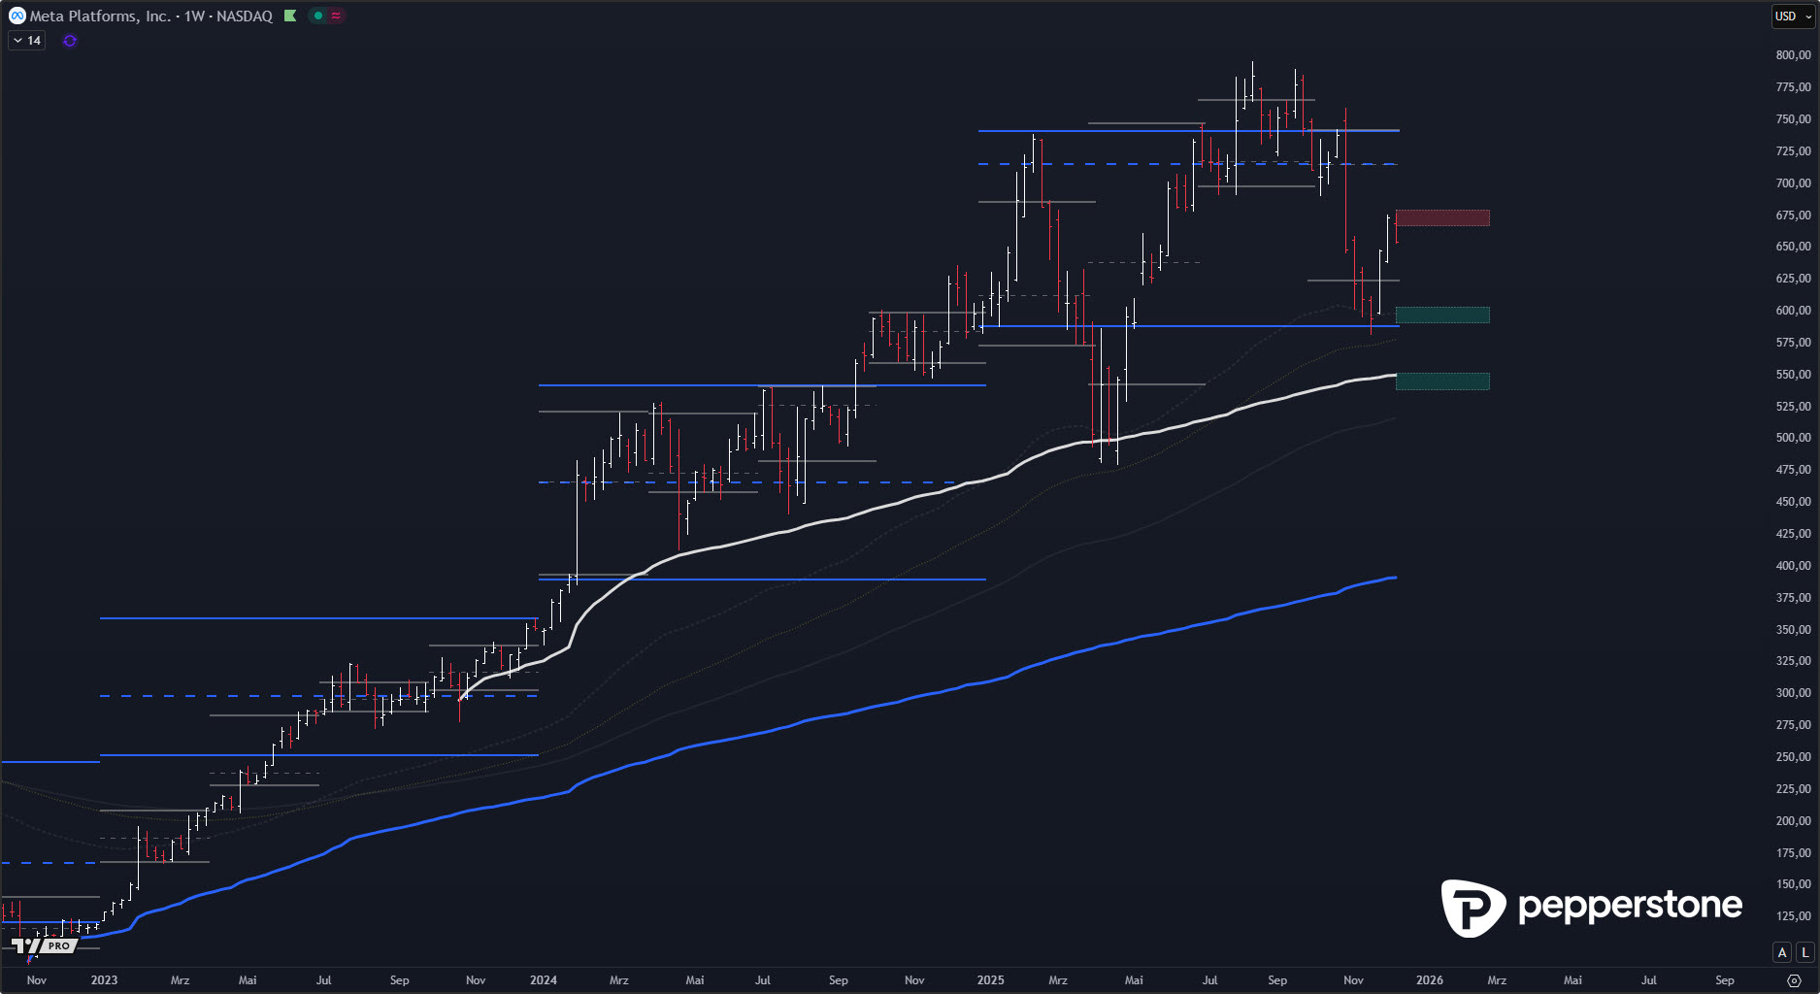
Task: Open chart settings hexagon gear icon
Action: click(x=1794, y=980)
